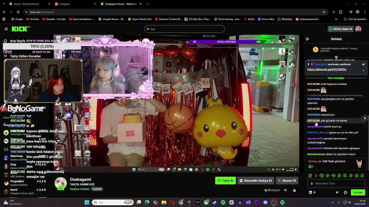Screen dimensions: 369x207
Task: Click M1R4G3_sDecoy username in chat
Action: point(318,133)
